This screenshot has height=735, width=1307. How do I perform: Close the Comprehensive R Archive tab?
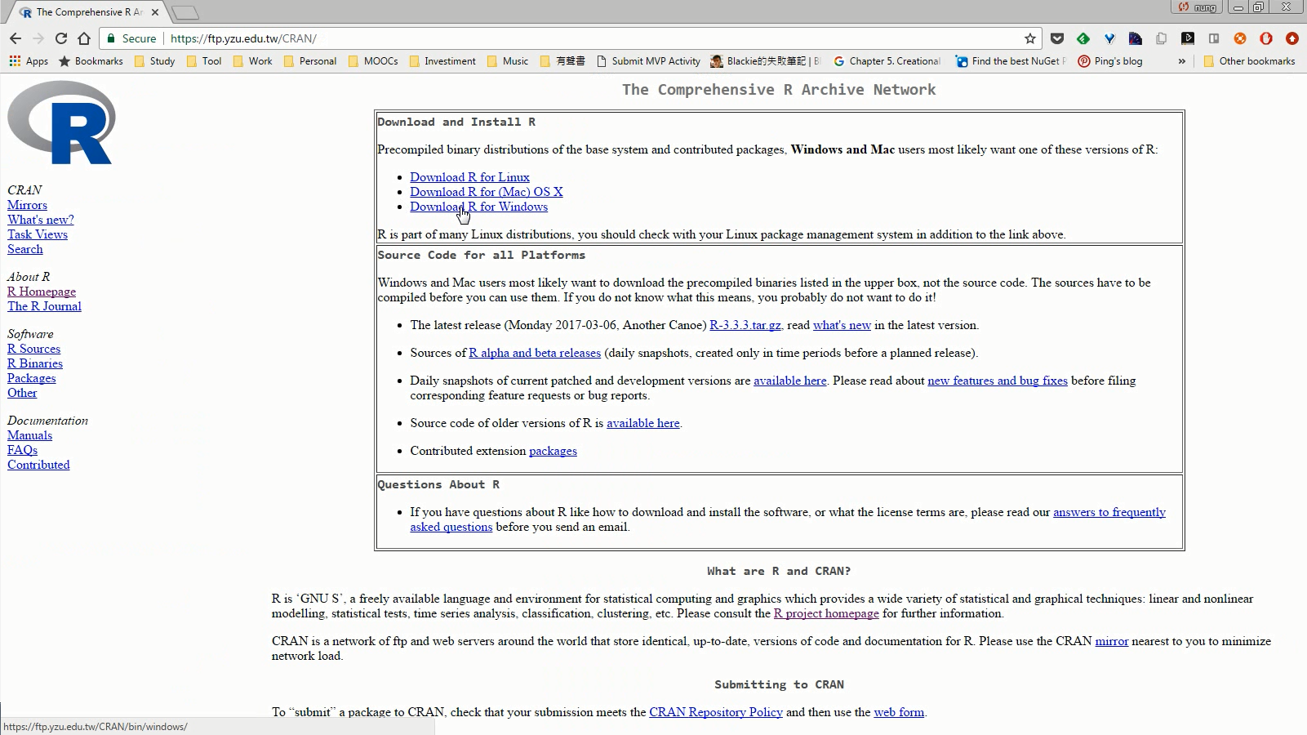click(155, 12)
